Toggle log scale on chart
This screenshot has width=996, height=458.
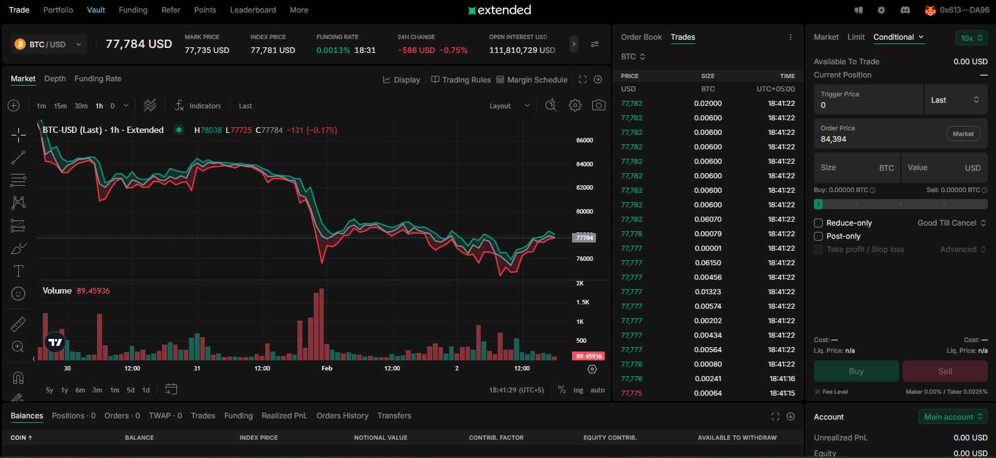pyautogui.click(x=578, y=390)
